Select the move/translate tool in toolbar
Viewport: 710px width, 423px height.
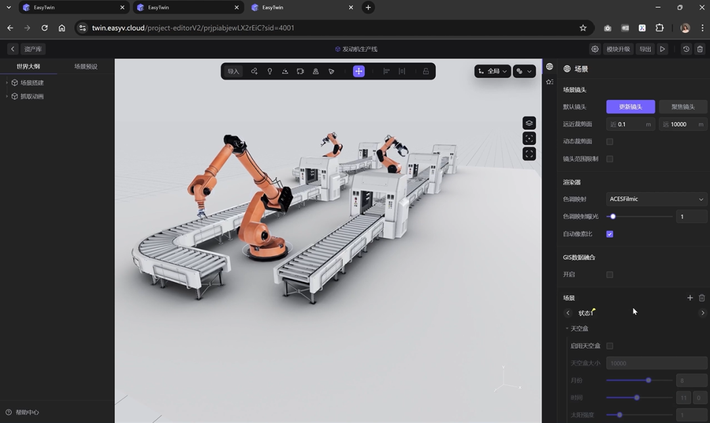pos(358,71)
